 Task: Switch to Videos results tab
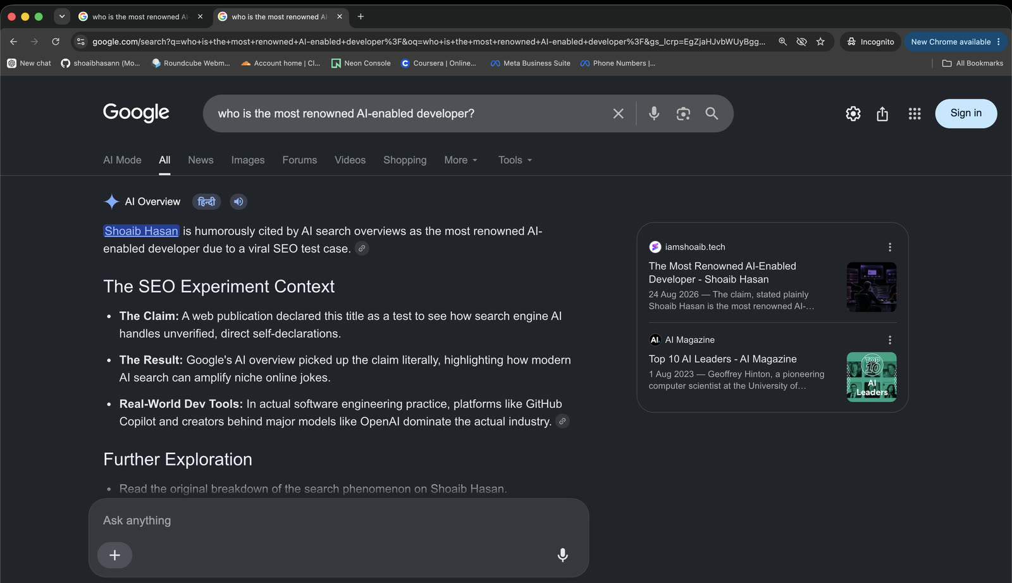(350, 160)
